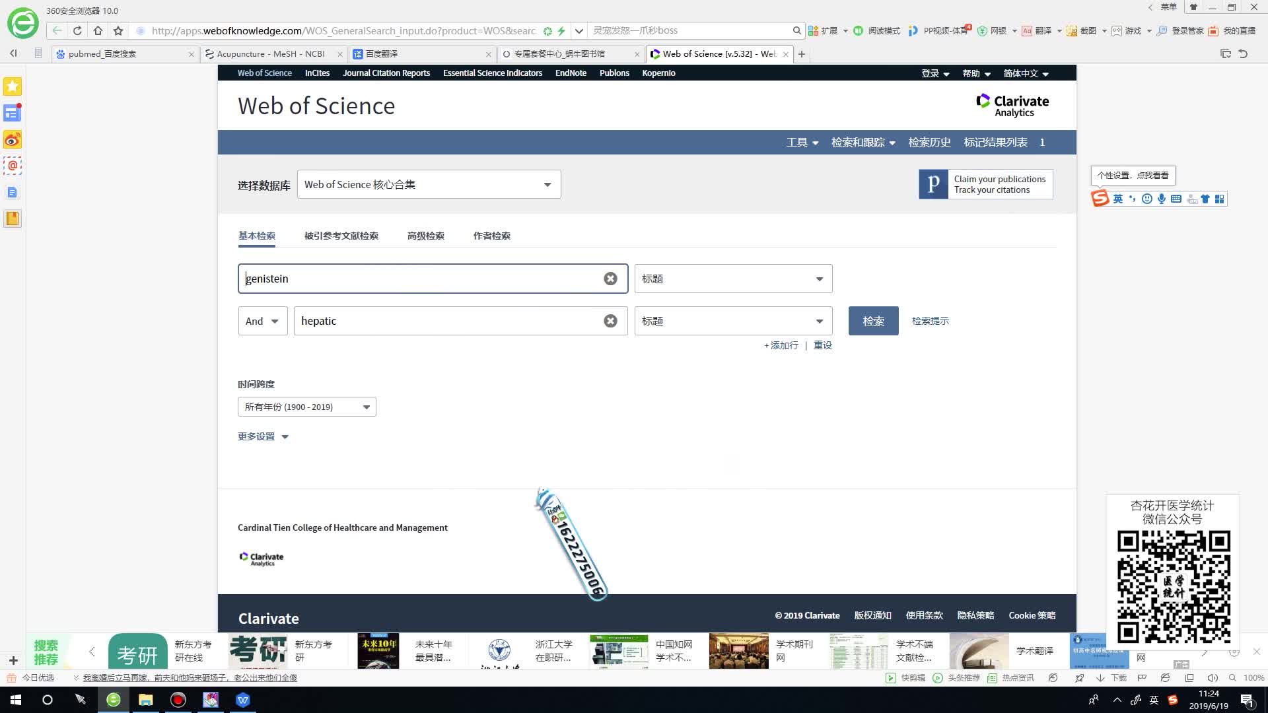This screenshot has width=1268, height=713.
Task: Open the Weibo sidebar icon
Action: pos(12,139)
